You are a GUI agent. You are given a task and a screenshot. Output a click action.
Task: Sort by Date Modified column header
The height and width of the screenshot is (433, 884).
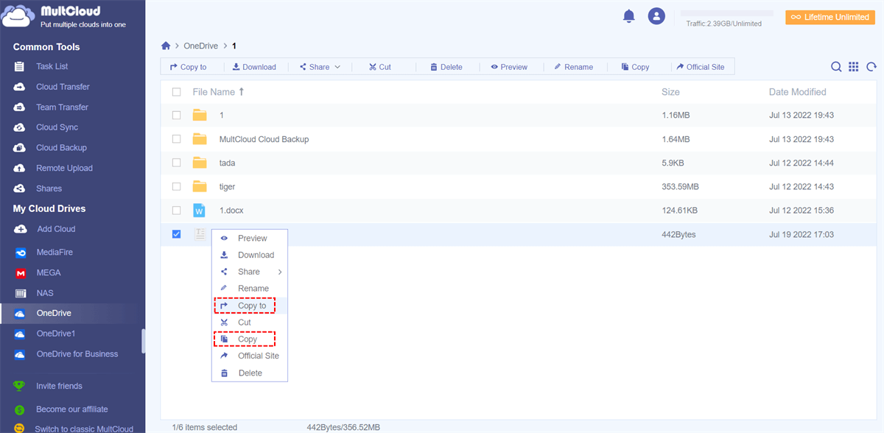click(798, 92)
